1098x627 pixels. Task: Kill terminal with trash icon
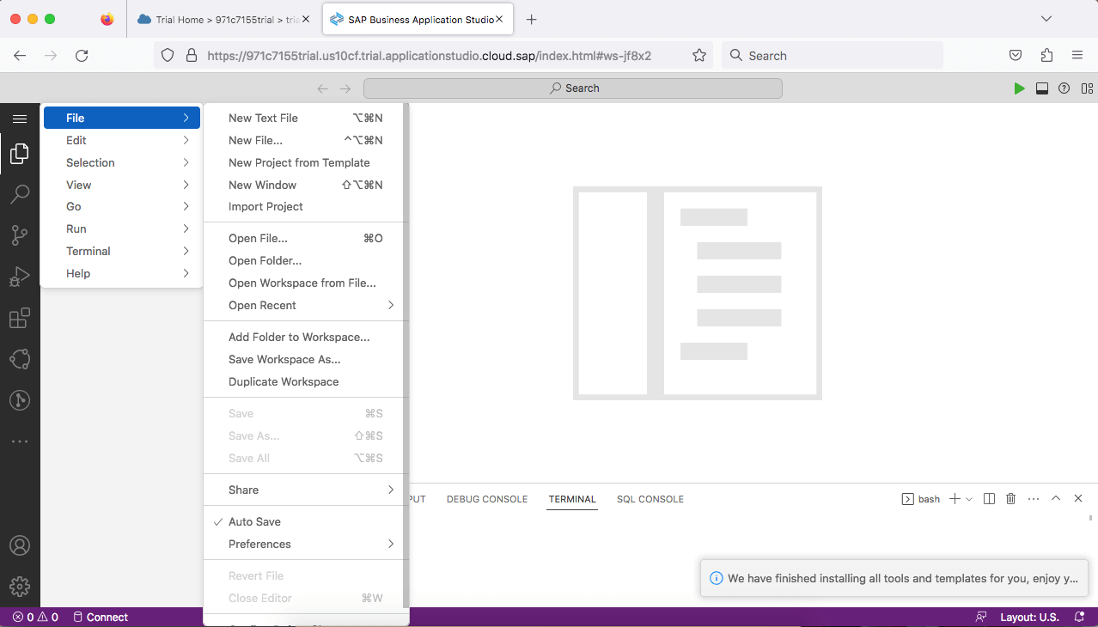pos(1011,499)
